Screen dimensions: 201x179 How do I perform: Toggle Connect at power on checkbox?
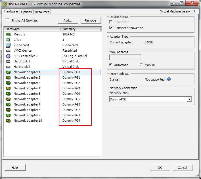[111, 28]
